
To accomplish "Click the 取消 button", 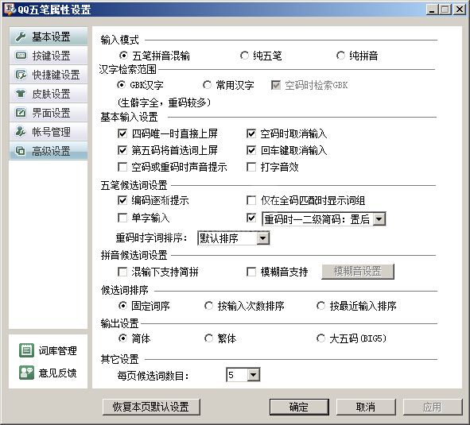I will coord(366,407).
